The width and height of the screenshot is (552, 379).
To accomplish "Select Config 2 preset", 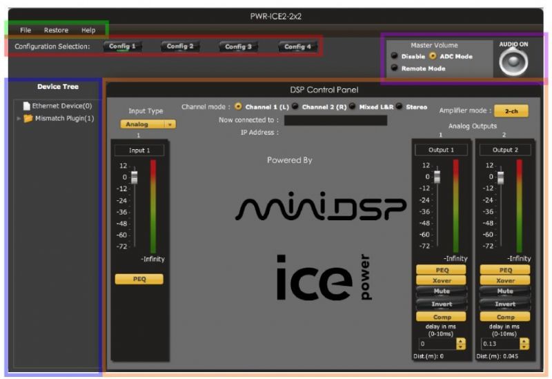I will [x=180, y=46].
